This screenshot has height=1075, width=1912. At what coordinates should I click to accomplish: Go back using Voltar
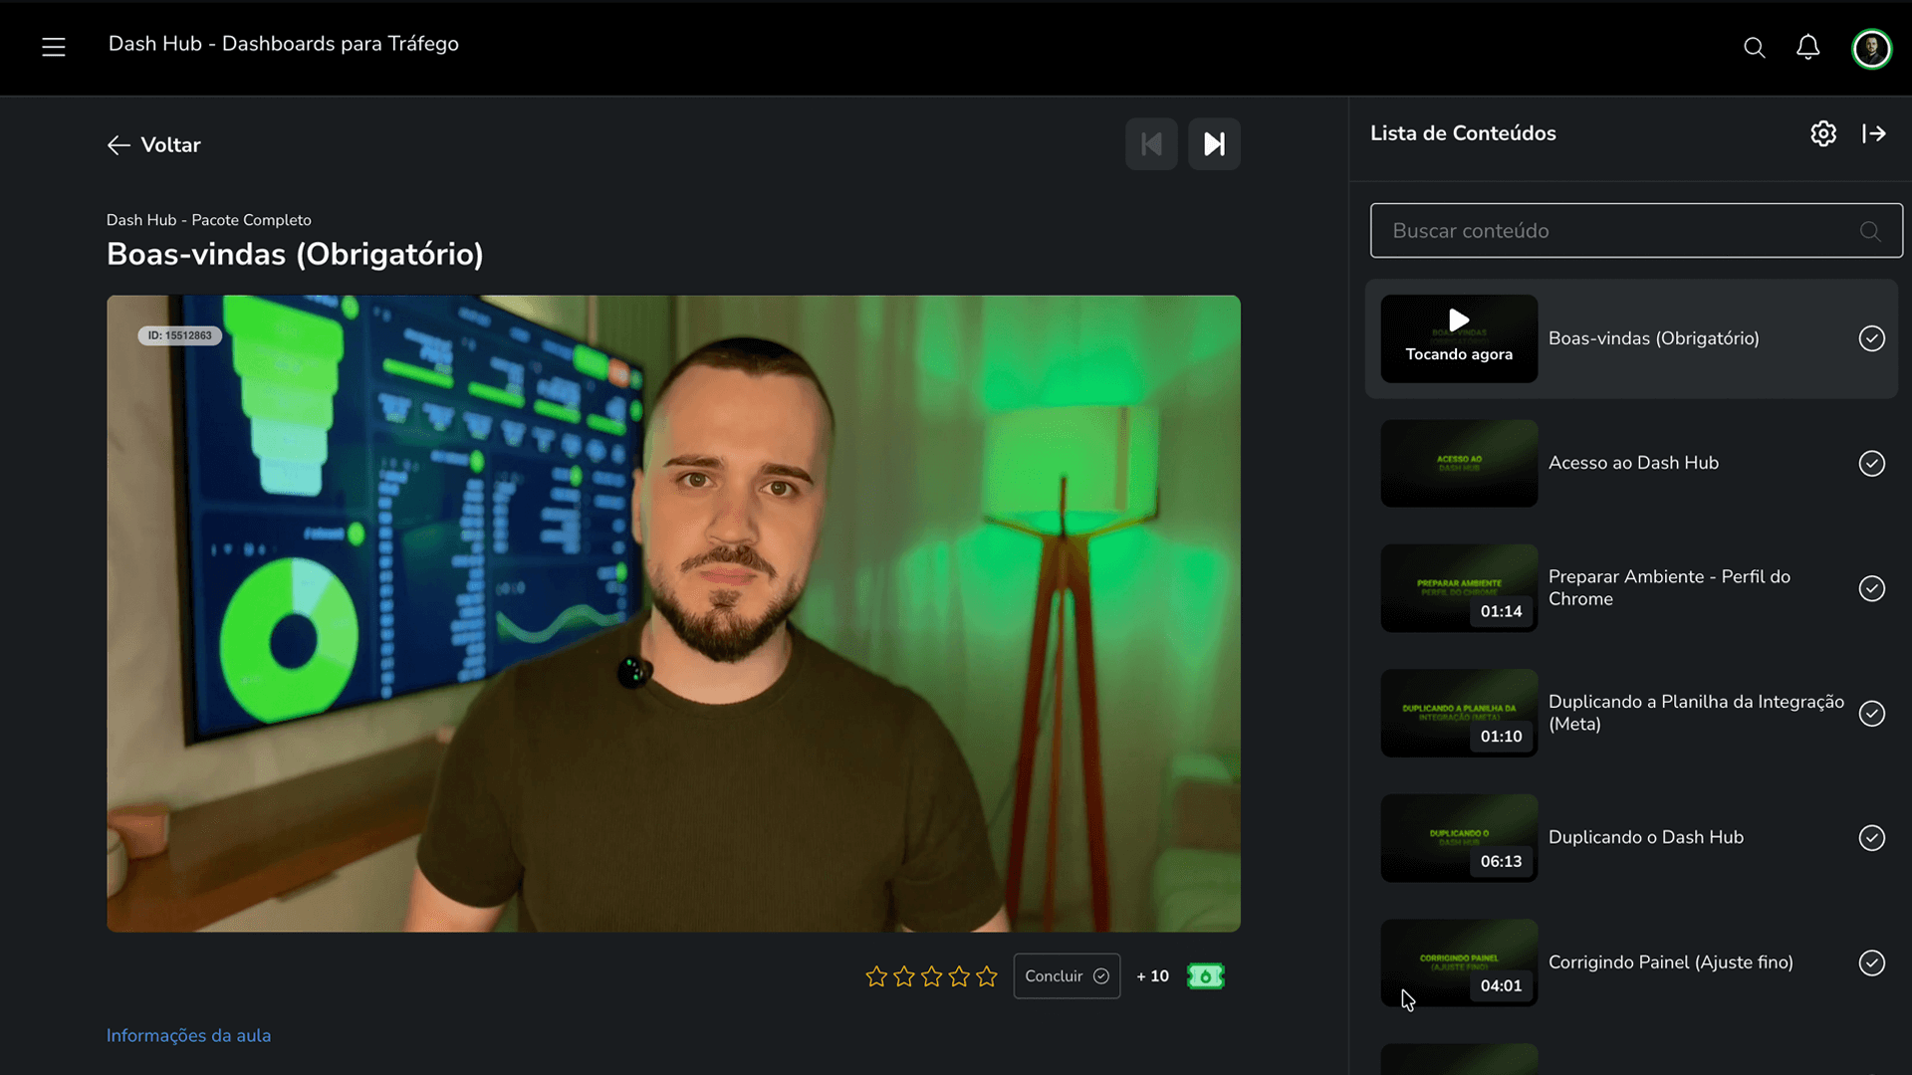pos(154,145)
